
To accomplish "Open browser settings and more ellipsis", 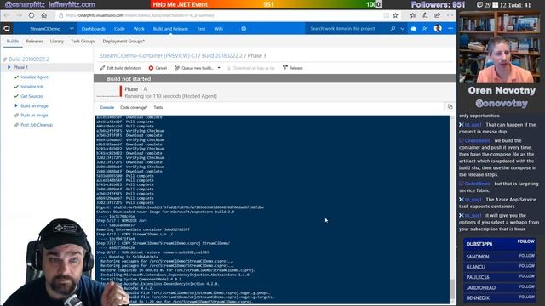I will coord(450,15).
